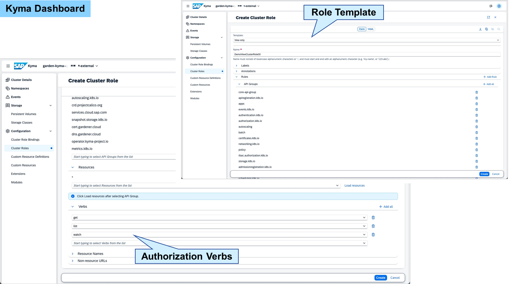Viewport: 514px width, 284px height.
Task: Delete the authorization.k8s.io entry
Action: pyautogui.click(x=477, y=121)
